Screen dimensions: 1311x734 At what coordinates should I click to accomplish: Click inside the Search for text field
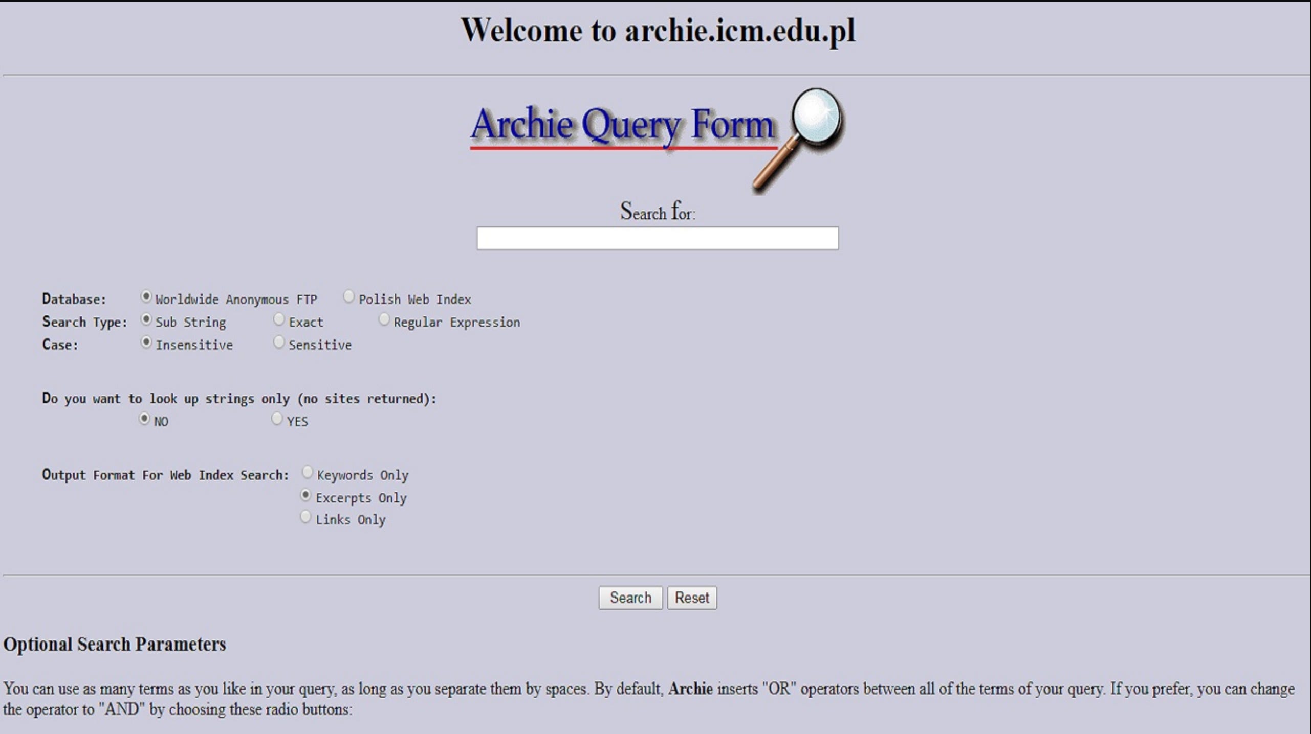657,238
